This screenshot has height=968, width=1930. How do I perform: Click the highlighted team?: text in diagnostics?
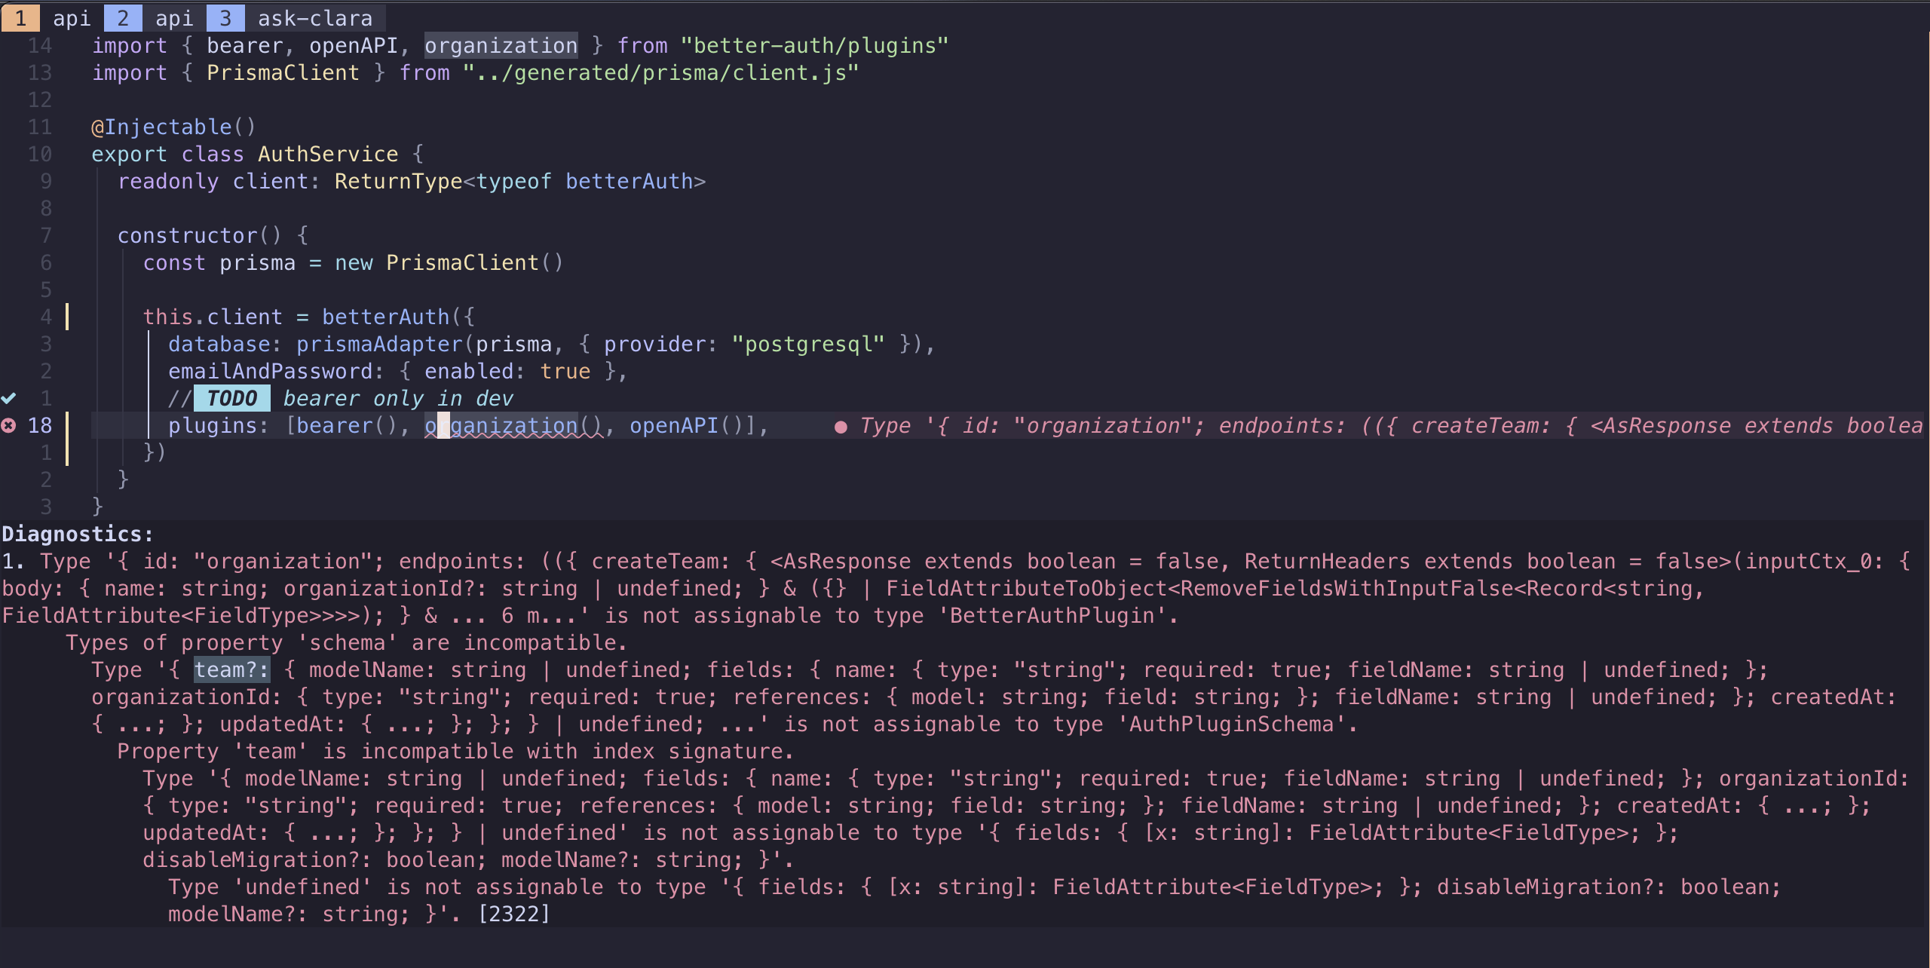tap(231, 669)
